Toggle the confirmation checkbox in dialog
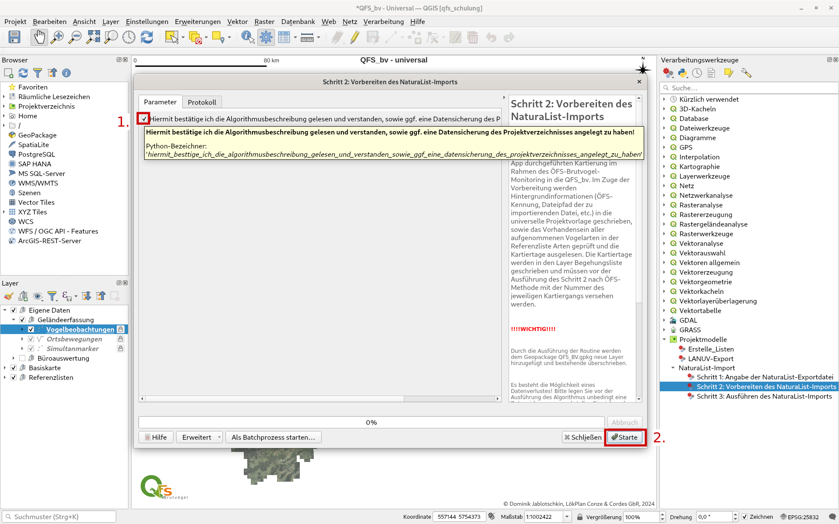Viewport: 839px width, 524px height. coord(144,119)
